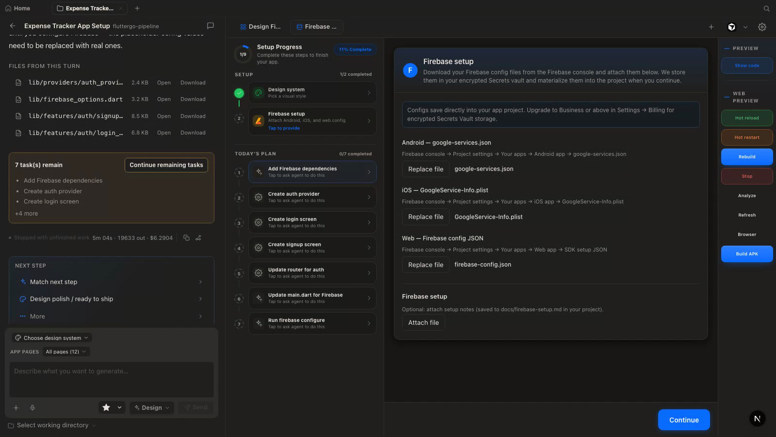Focus the Describe what you want prompt field
The height and width of the screenshot is (437, 776).
[x=112, y=380]
